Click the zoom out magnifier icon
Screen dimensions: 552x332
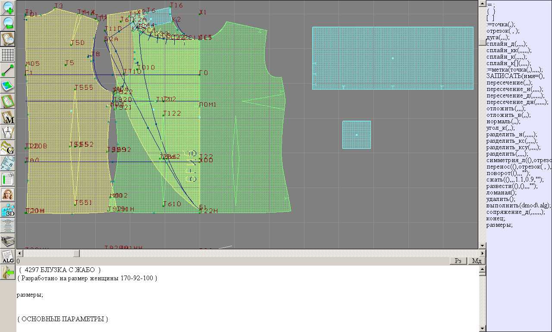(x=8, y=23)
